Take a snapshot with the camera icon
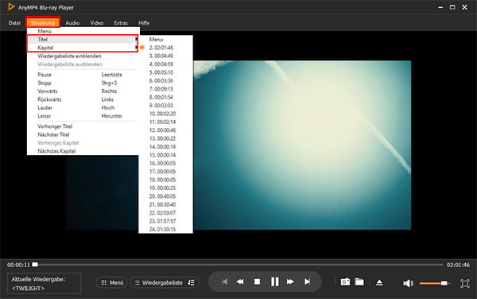The height and width of the screenshot is (299, 477). pos(345,282)
